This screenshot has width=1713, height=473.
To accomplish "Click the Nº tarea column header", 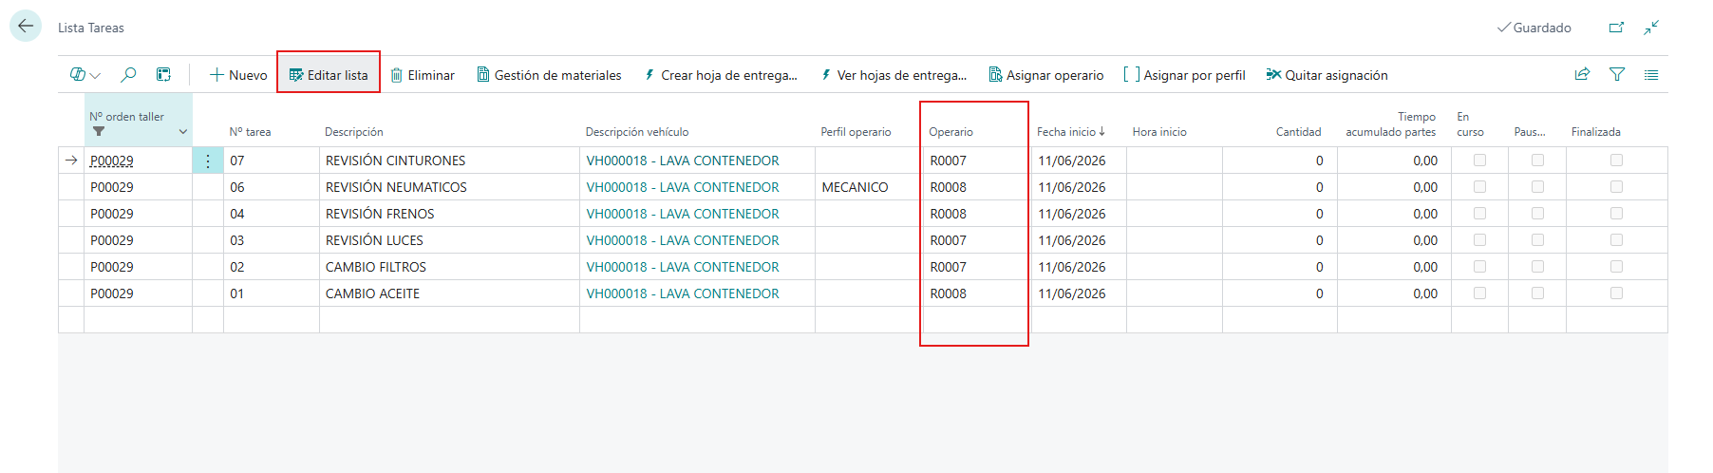I will pos(250,132).
